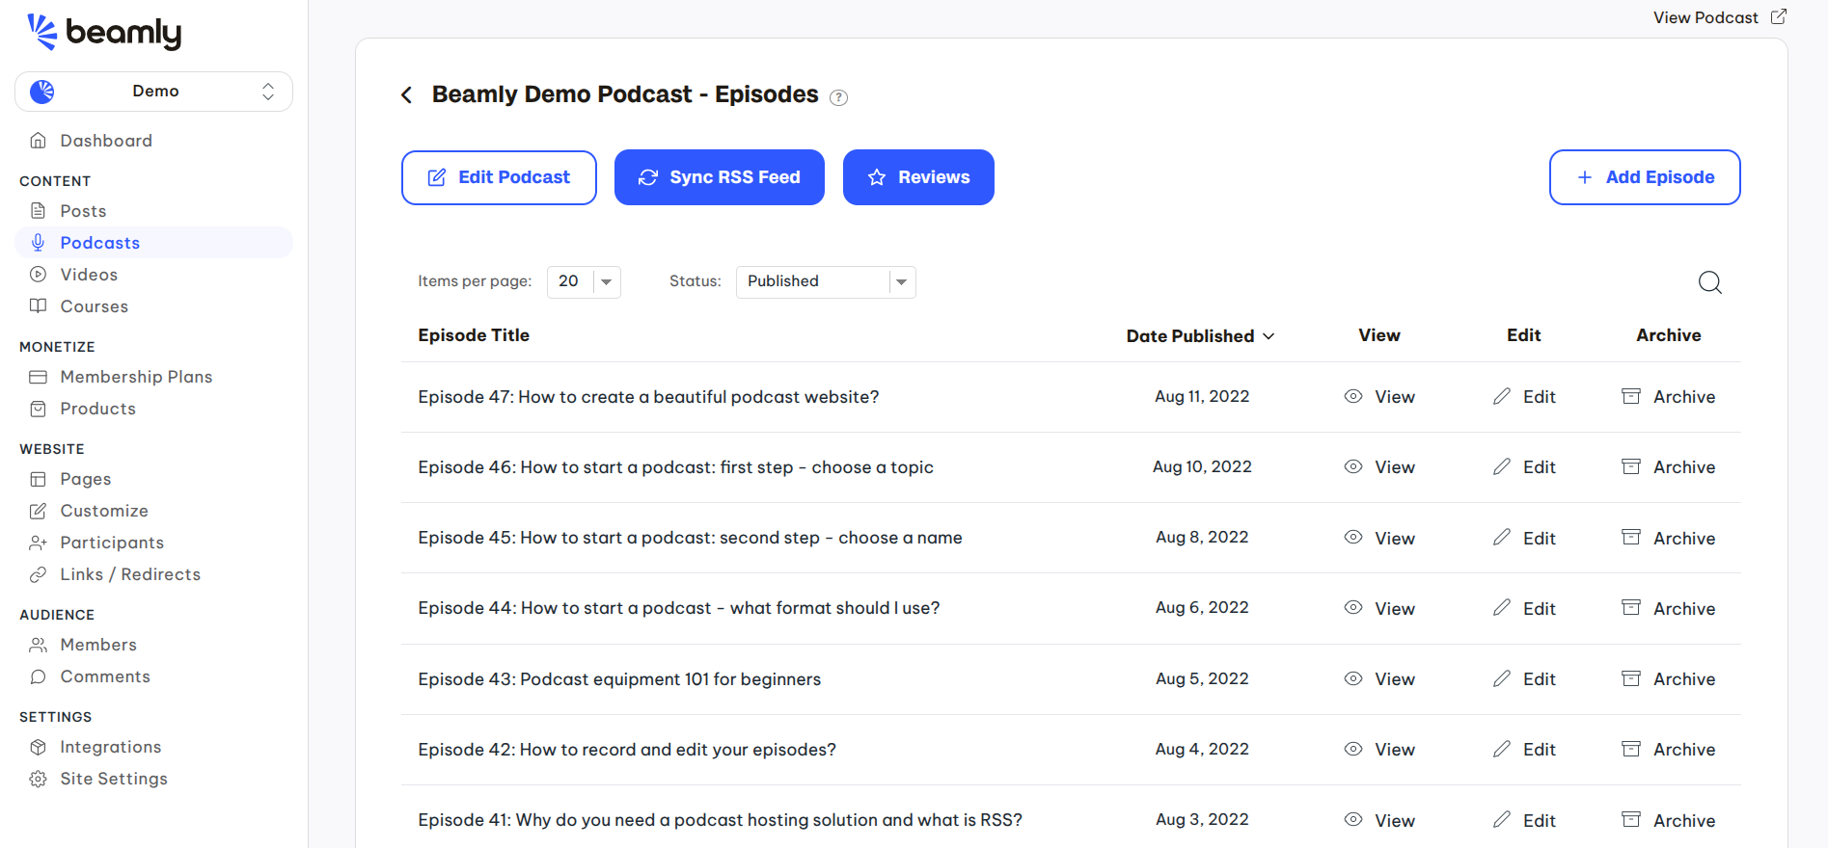View Episode 46
The width and height of the screenshot is (1828, 848).
(x=1379, y=467)
